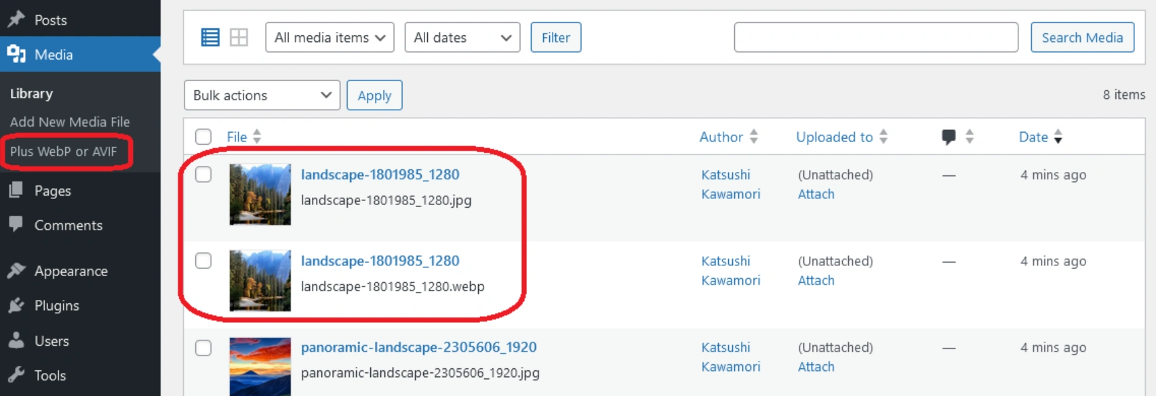Click the Media sidebar icon
This screenshot has width=1156, height=396.
[16, 54]
